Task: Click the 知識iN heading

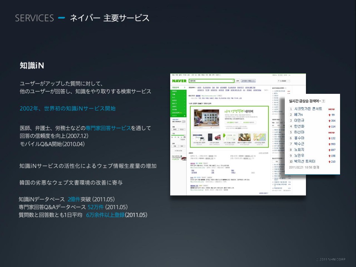Action: click(32, 65)
